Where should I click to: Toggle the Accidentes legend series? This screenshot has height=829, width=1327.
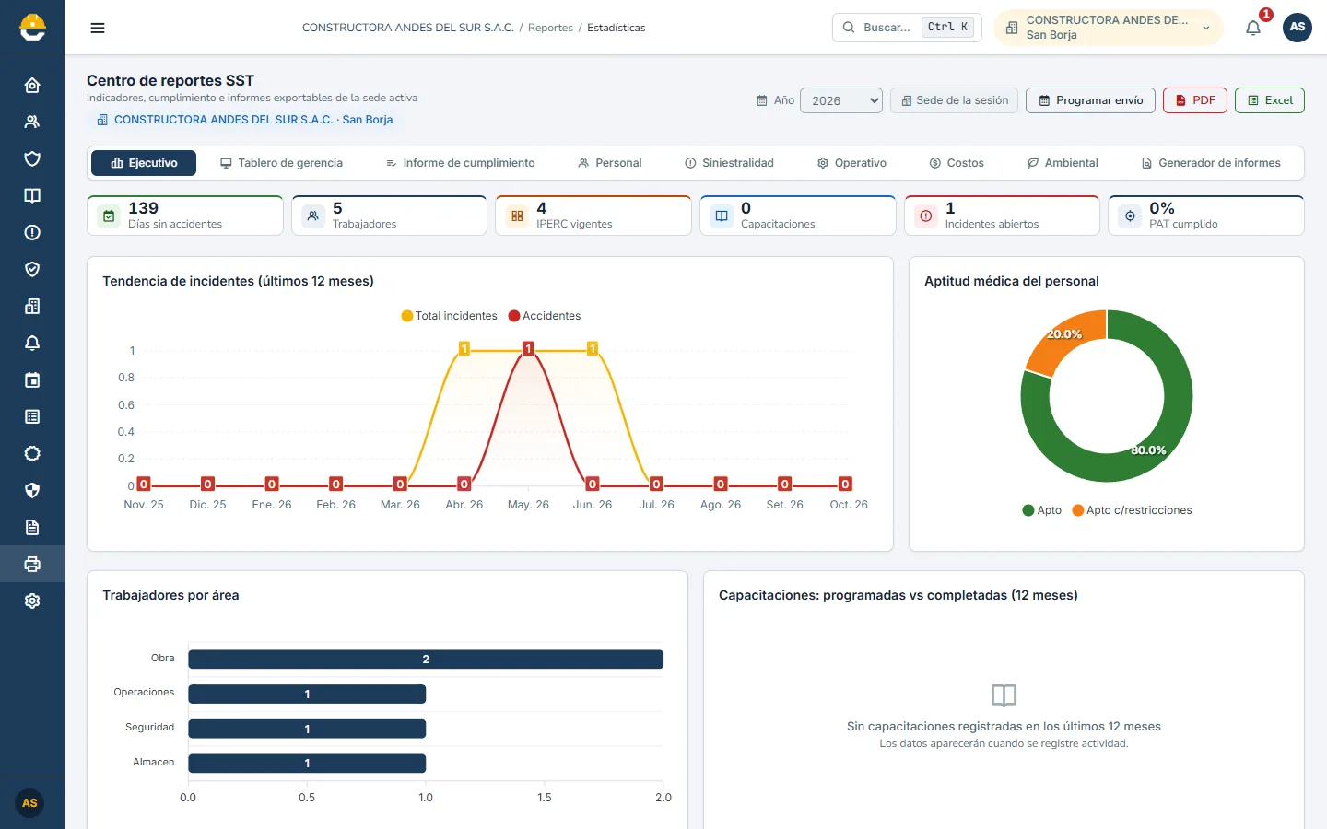click(x=545, y=316)
